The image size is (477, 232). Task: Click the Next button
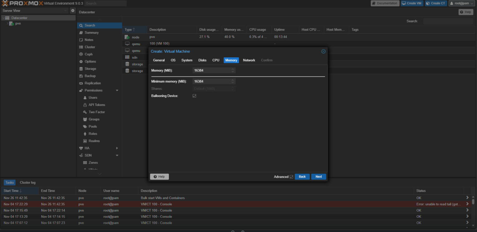(318, 177)
